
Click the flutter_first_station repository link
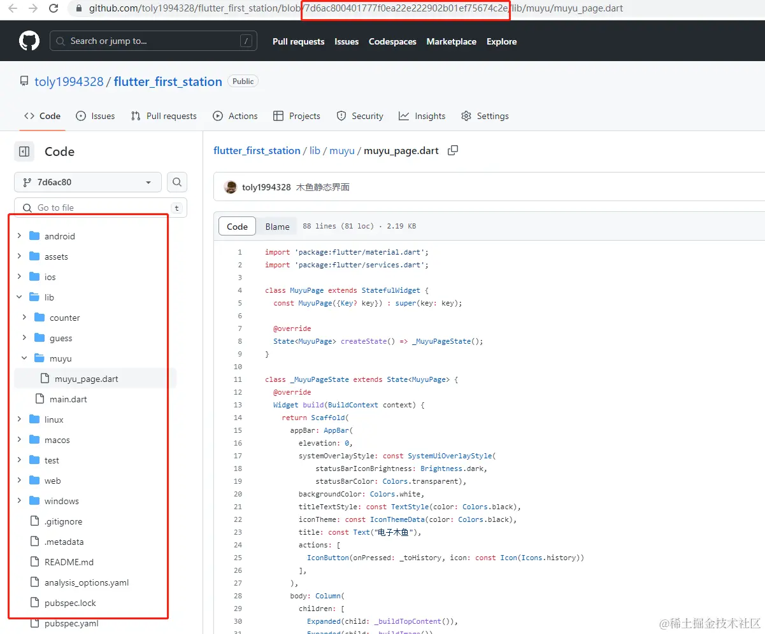coord(168,81)
